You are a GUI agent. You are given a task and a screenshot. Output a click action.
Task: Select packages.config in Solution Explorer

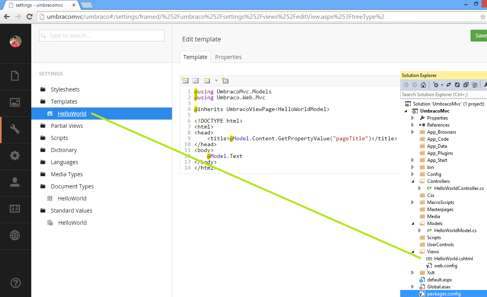point(445,293)
